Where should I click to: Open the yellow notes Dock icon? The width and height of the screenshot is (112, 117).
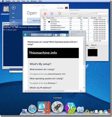pos(101,112)
